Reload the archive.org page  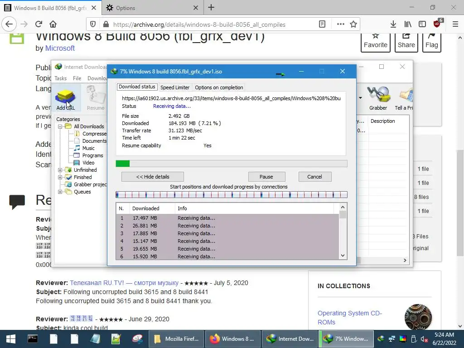click(39, 24)
